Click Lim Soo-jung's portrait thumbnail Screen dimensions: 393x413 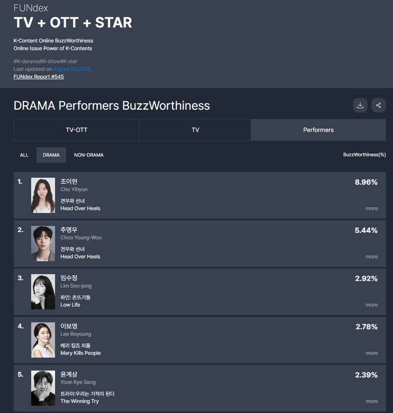pos(43,292)
